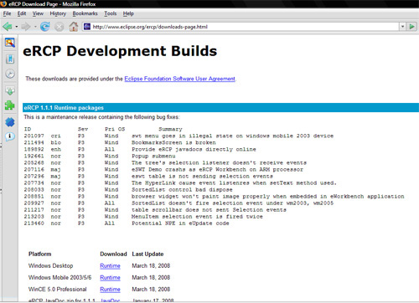
Task: Click the Windows Desktop platform label
Action: click(50, 266)
